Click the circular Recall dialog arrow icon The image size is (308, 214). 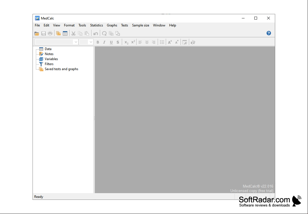tap(104, 34)
